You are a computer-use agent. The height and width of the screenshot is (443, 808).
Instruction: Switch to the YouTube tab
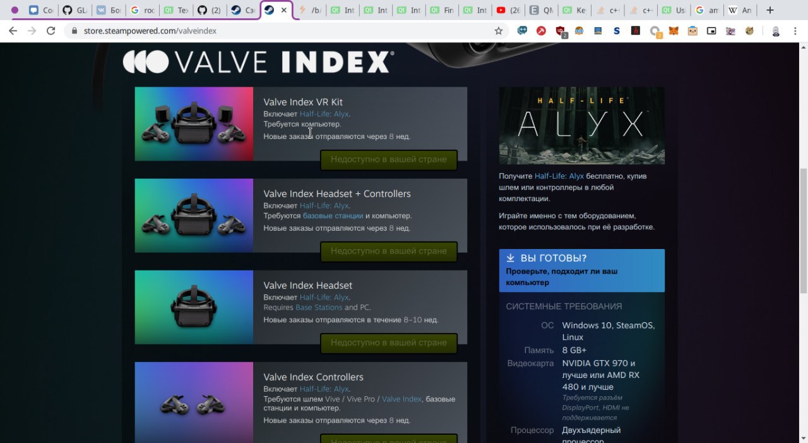[x=508, y=10]
